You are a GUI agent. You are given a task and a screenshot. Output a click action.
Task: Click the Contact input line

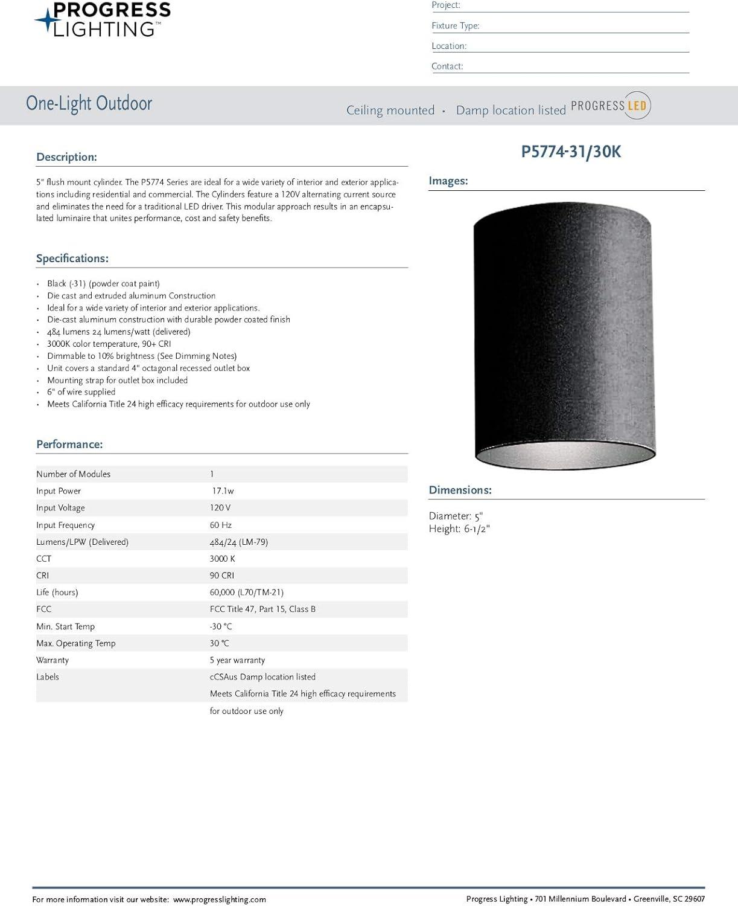[x=560, y=66]
